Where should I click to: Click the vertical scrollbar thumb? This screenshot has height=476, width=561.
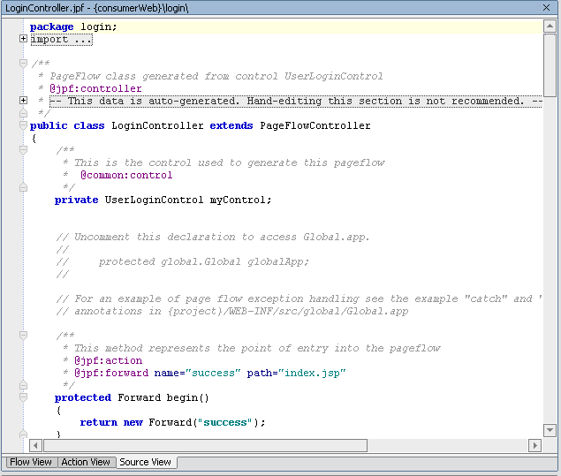point(550,64)
